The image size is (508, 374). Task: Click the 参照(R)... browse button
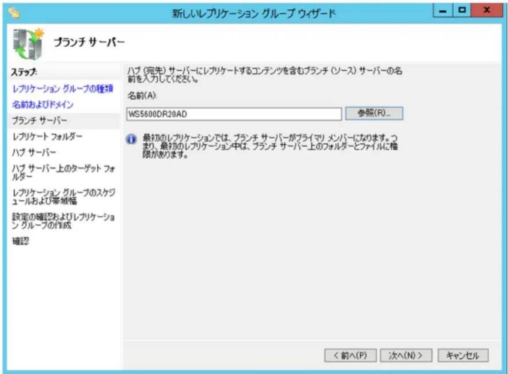pyautogui.click(x=374, y=114)
